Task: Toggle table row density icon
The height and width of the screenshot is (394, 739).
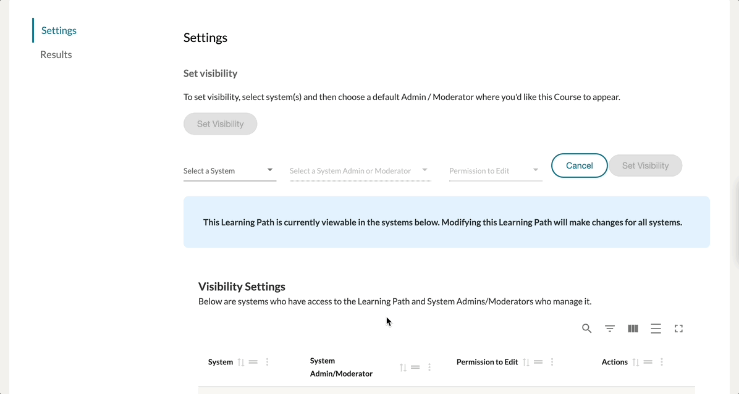Action: tap(656, 329)
